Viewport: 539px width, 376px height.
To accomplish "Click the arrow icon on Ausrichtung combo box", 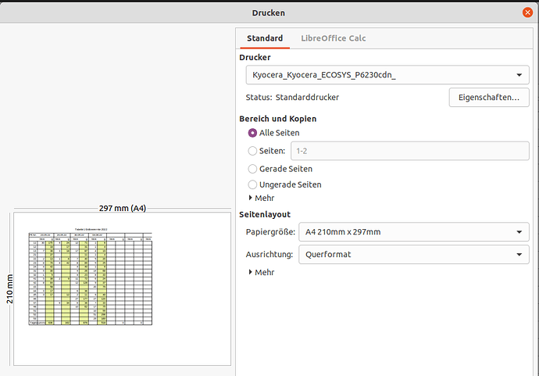I will 519,255.
